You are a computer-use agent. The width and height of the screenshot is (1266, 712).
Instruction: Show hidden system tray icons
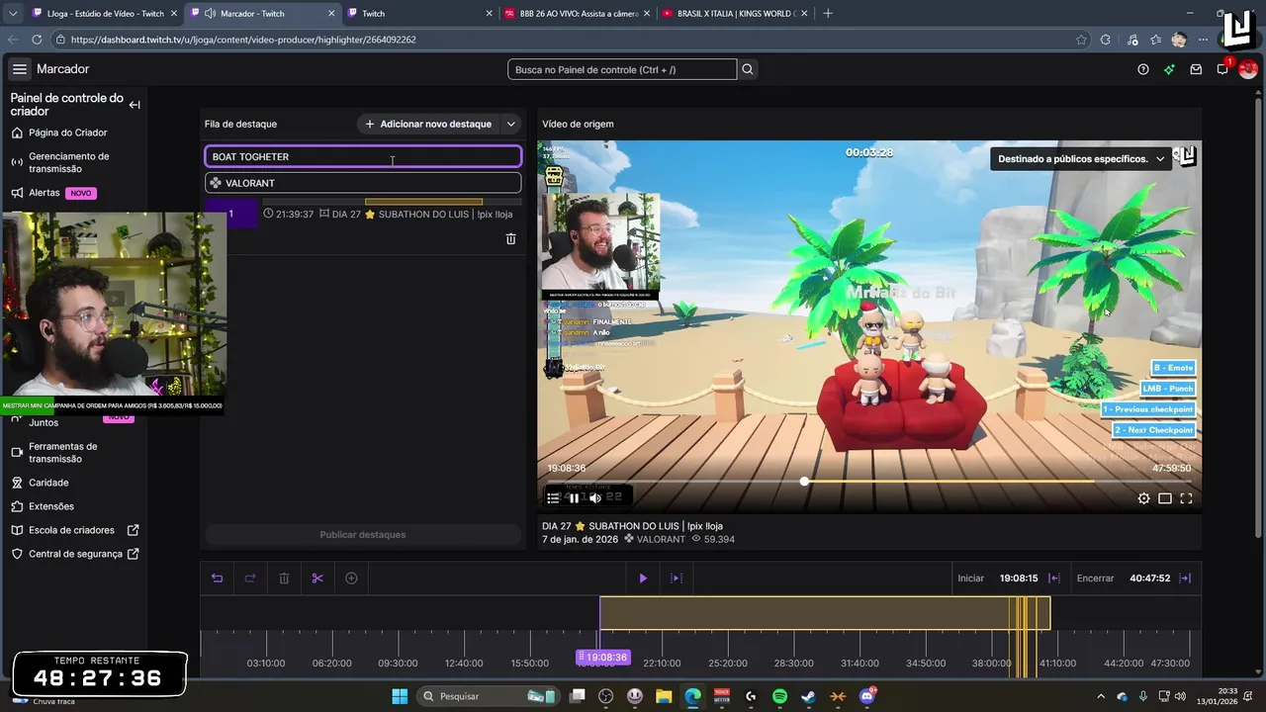(x=1101, y=696)
